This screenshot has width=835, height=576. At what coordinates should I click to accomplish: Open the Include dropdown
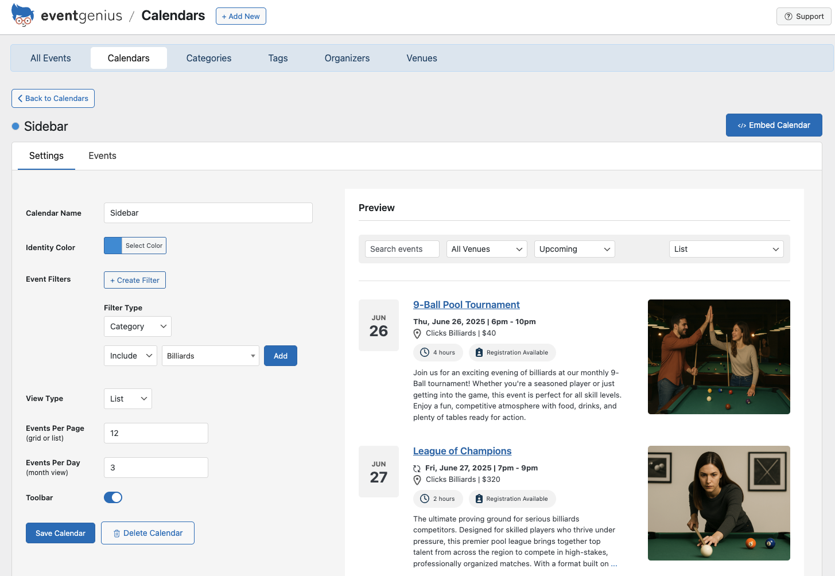point(130,356)
